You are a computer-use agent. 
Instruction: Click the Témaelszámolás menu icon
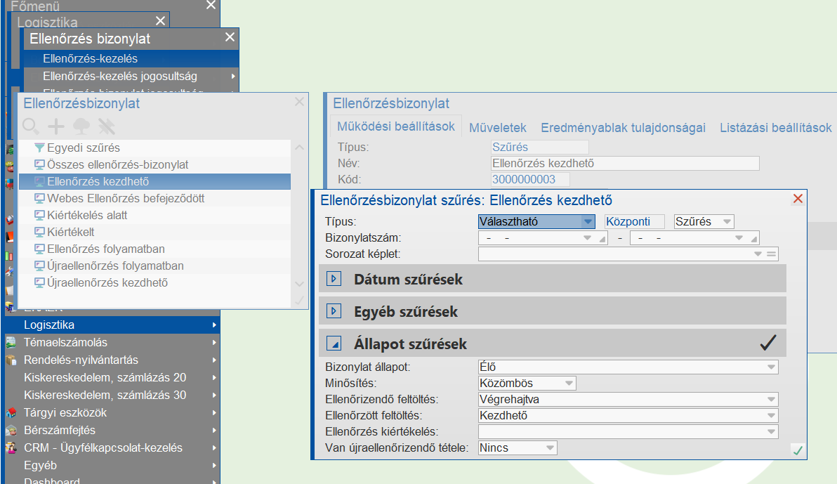click(x=11, y=342)
